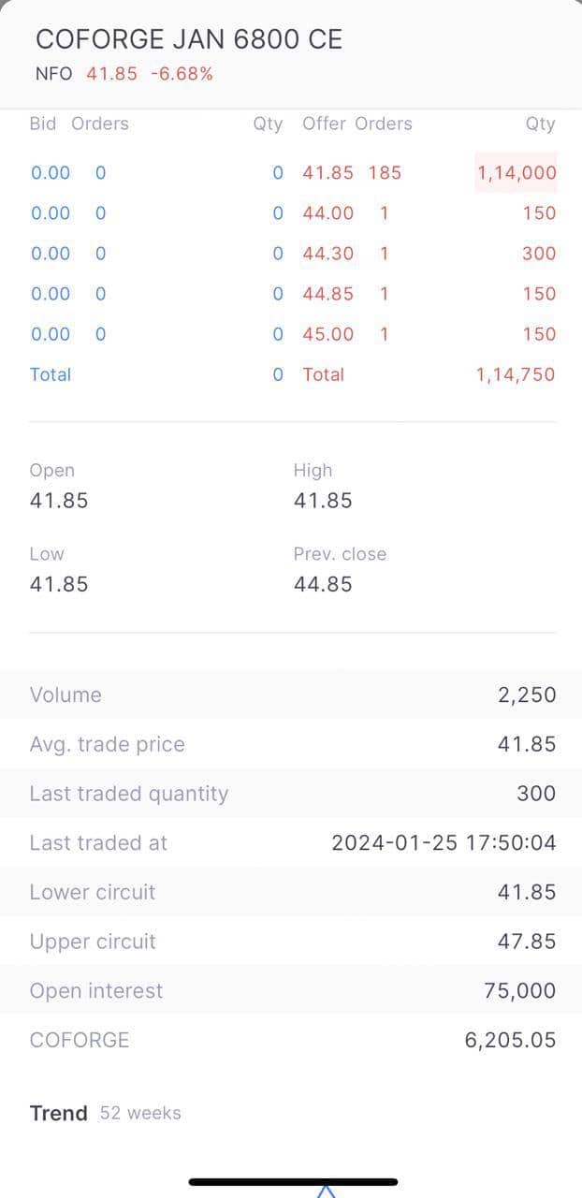This screenshot has height=1198, width=582.
Task: Tap the highlighted 1,14,000 offer quantity
Action: click(517, 172)
